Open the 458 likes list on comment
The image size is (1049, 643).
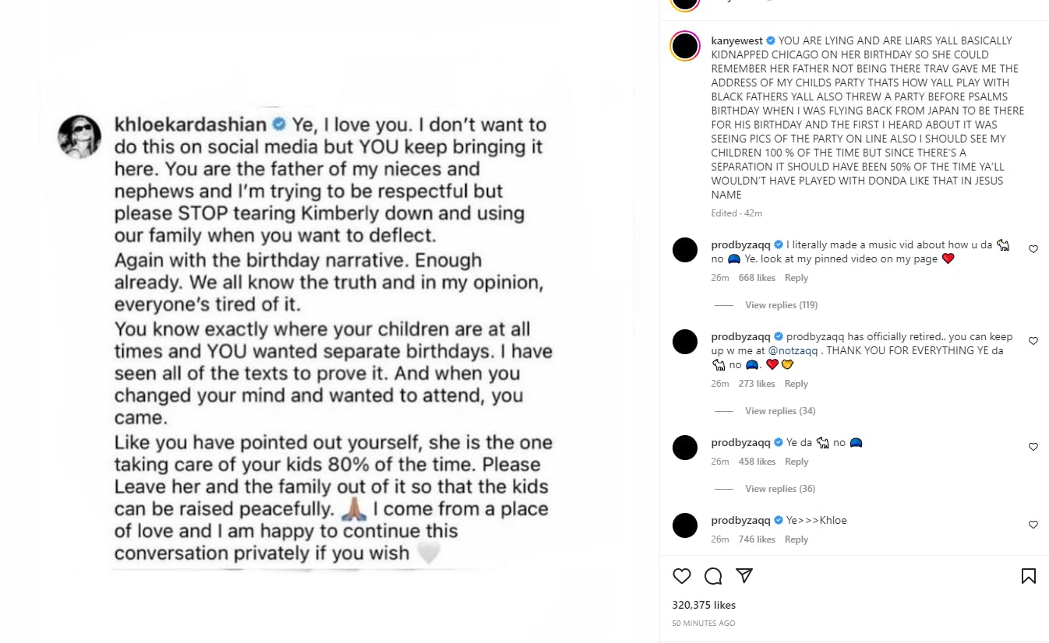pos(757,462)
